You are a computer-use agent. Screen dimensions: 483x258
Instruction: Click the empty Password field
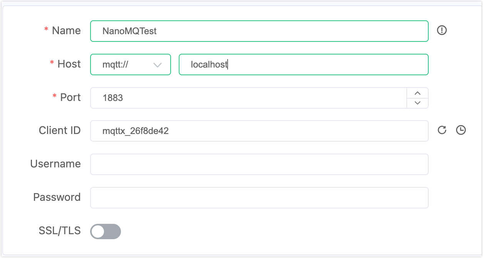(259, 197)
